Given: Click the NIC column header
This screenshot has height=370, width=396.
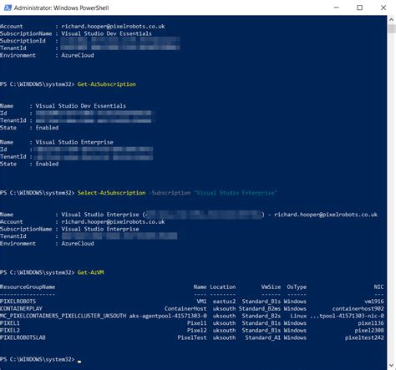Looking at the screenshot, I should tap(378, 286).
